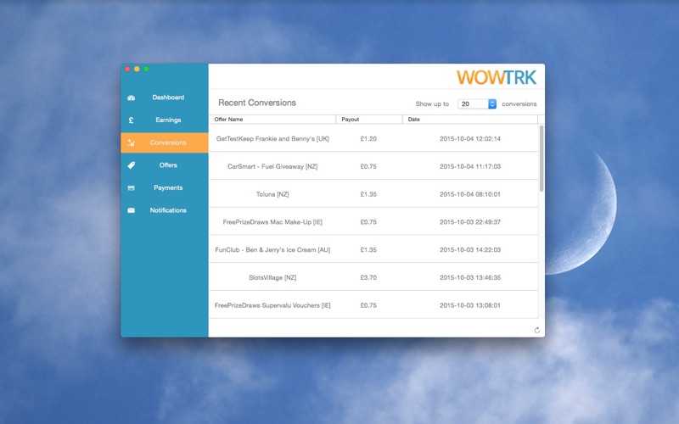
Task: Click the Payments card icon
Action: click(x=132, y=187)
